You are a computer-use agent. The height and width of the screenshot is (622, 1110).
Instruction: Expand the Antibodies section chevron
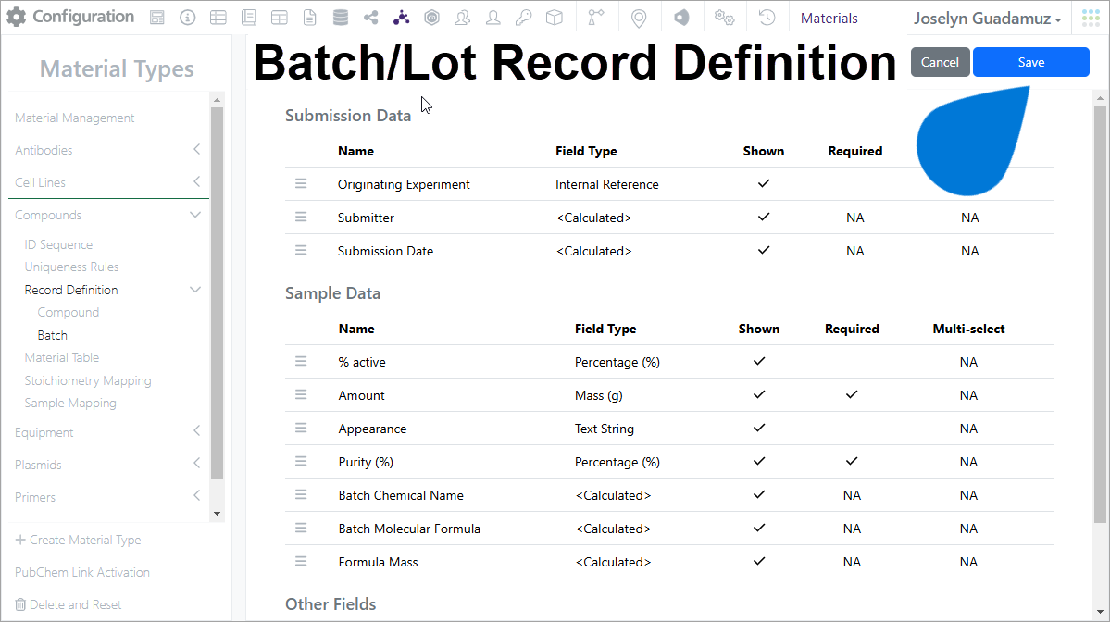point(197,149)
